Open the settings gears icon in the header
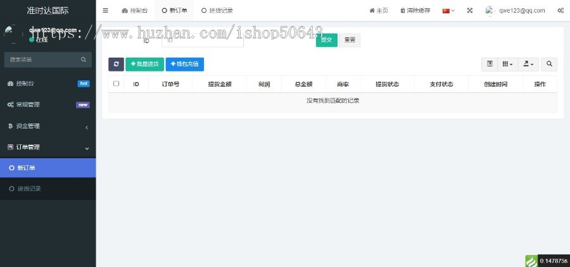This screenshot has width=570, height=267. point(560,11)
